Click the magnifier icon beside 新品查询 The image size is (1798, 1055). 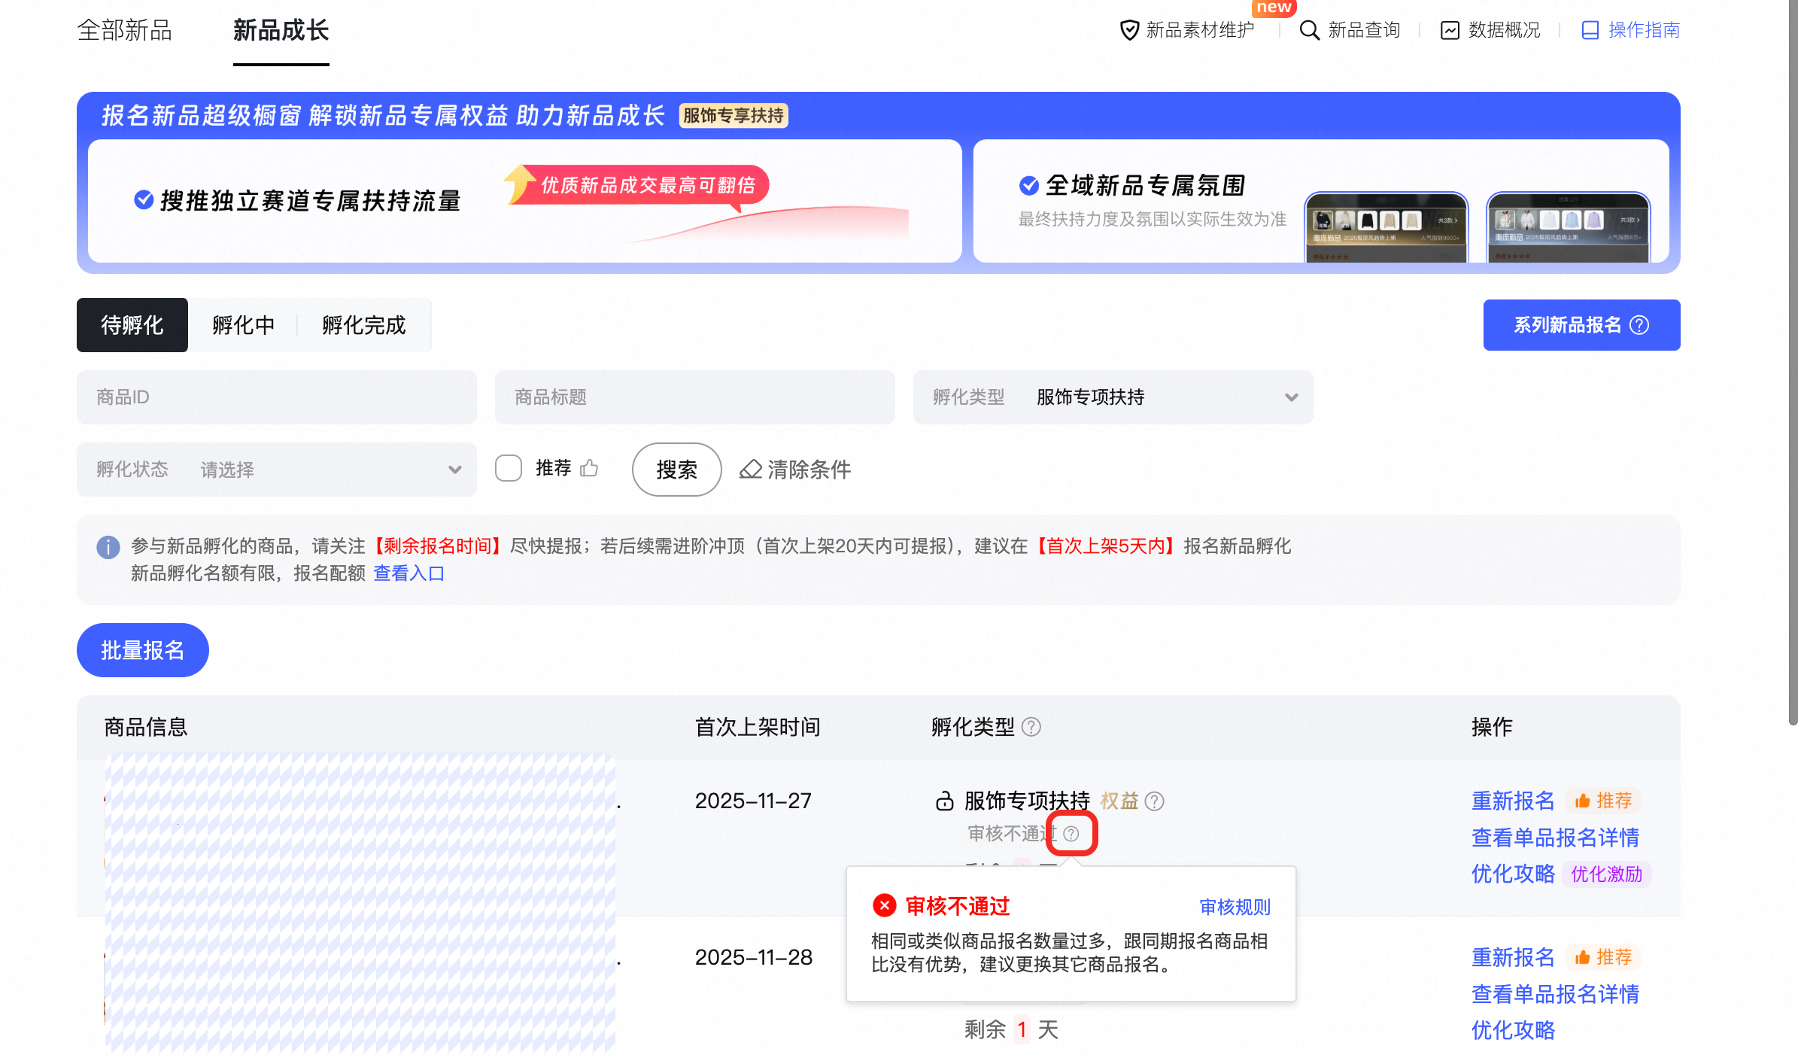coord(1310,30)
